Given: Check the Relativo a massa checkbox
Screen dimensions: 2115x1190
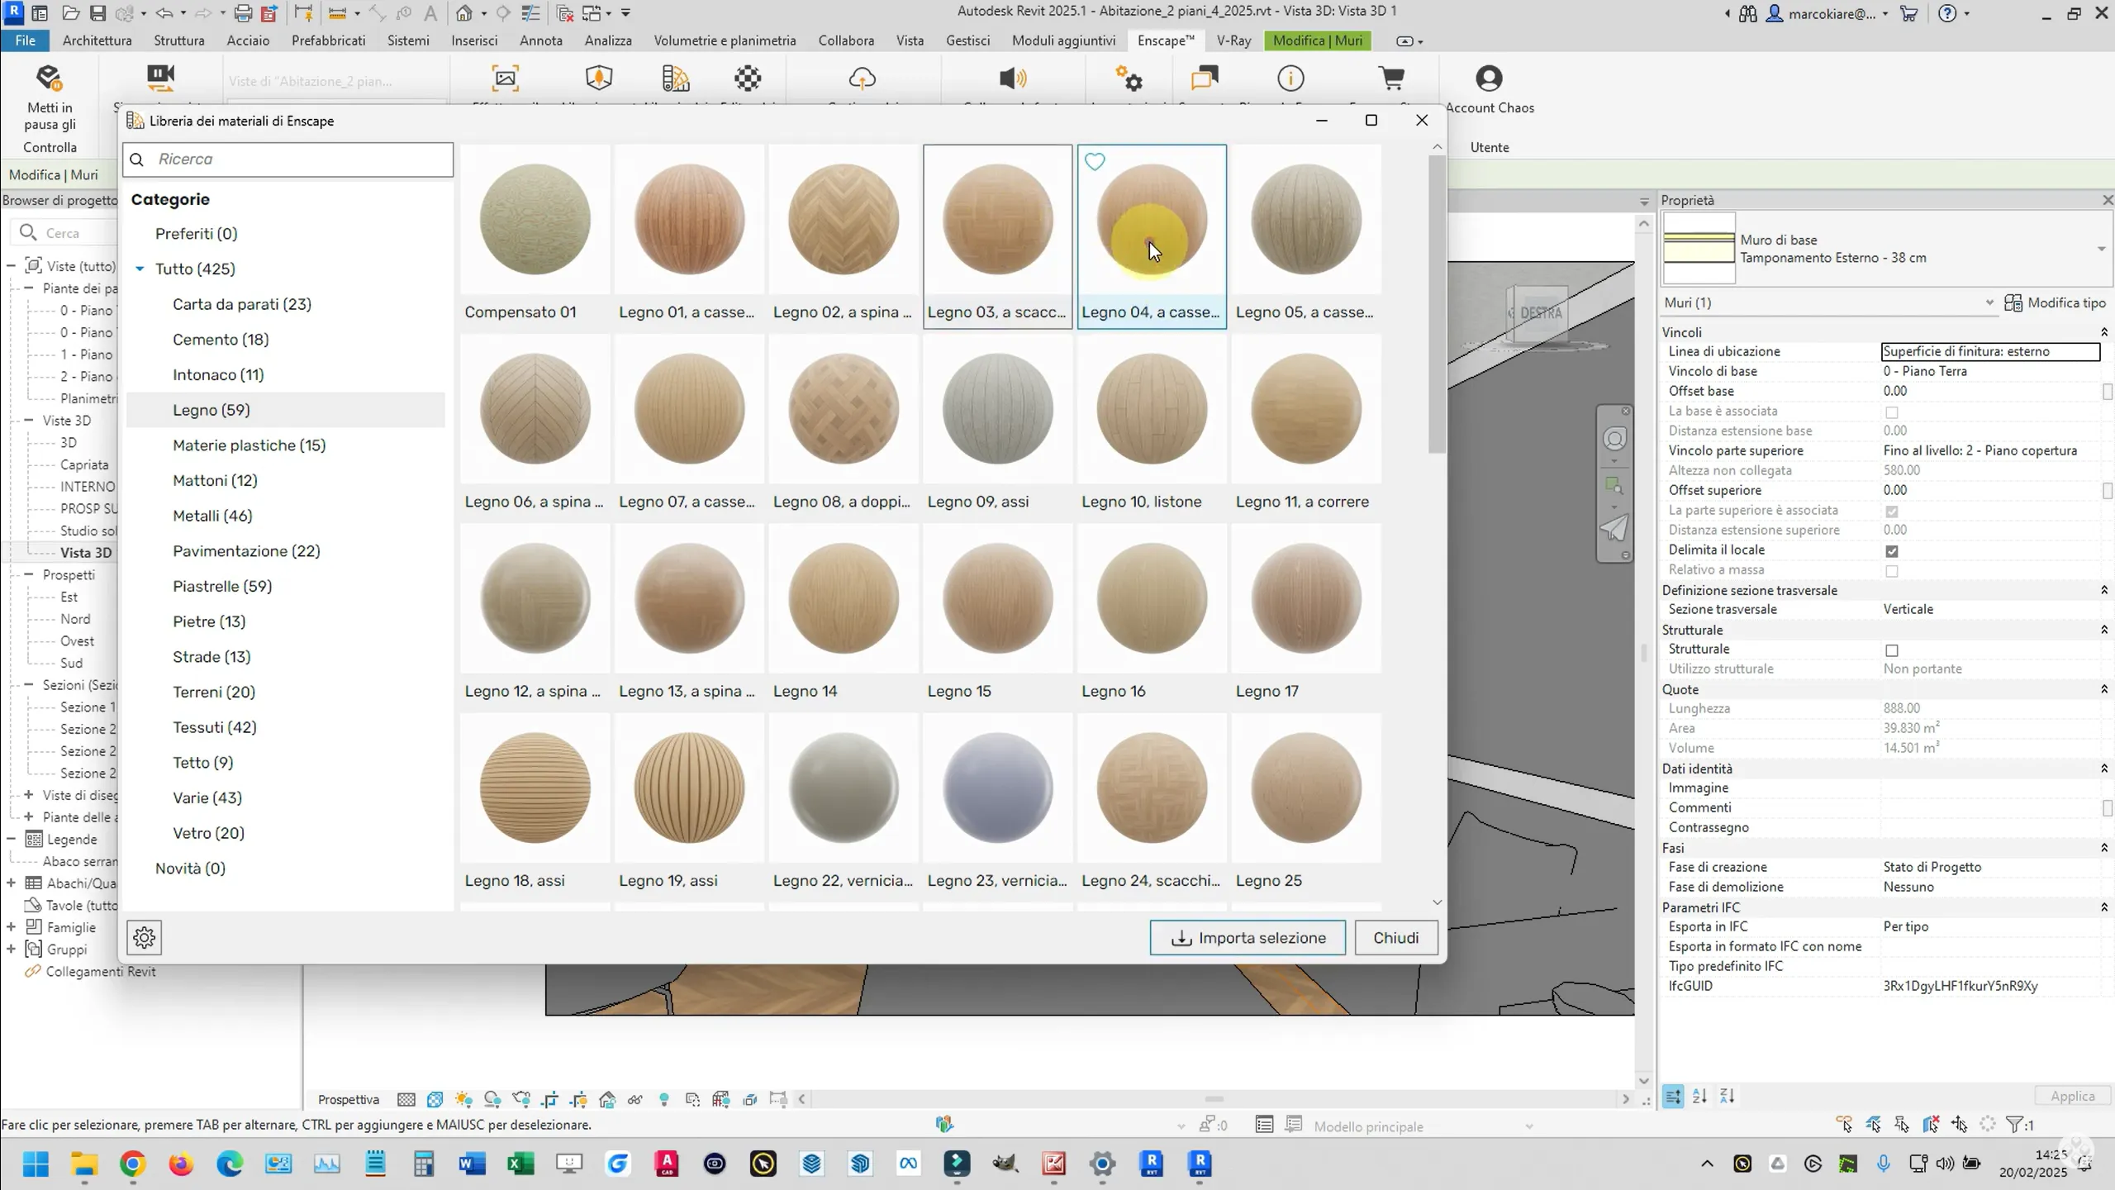Looking at the screenshot, I should 1892,571.
